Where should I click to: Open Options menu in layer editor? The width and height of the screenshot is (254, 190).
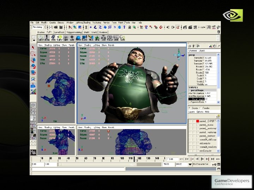pos(200,112)
